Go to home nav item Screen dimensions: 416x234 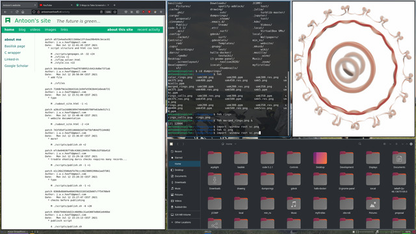(x=9, y=30)
